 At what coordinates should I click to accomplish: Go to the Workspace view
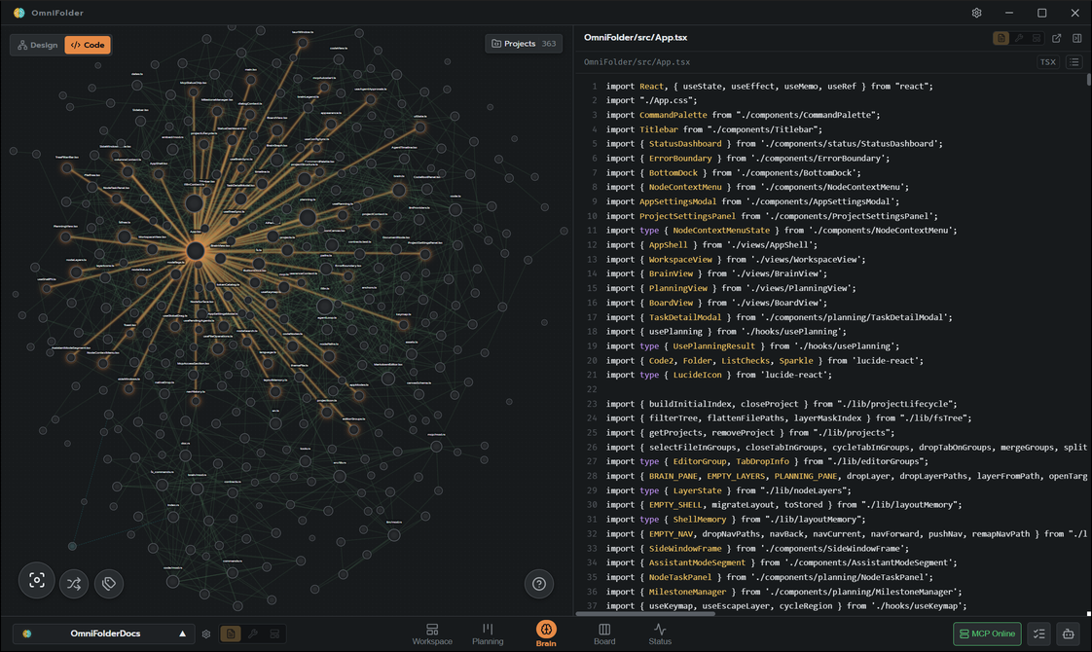[432, 634]
